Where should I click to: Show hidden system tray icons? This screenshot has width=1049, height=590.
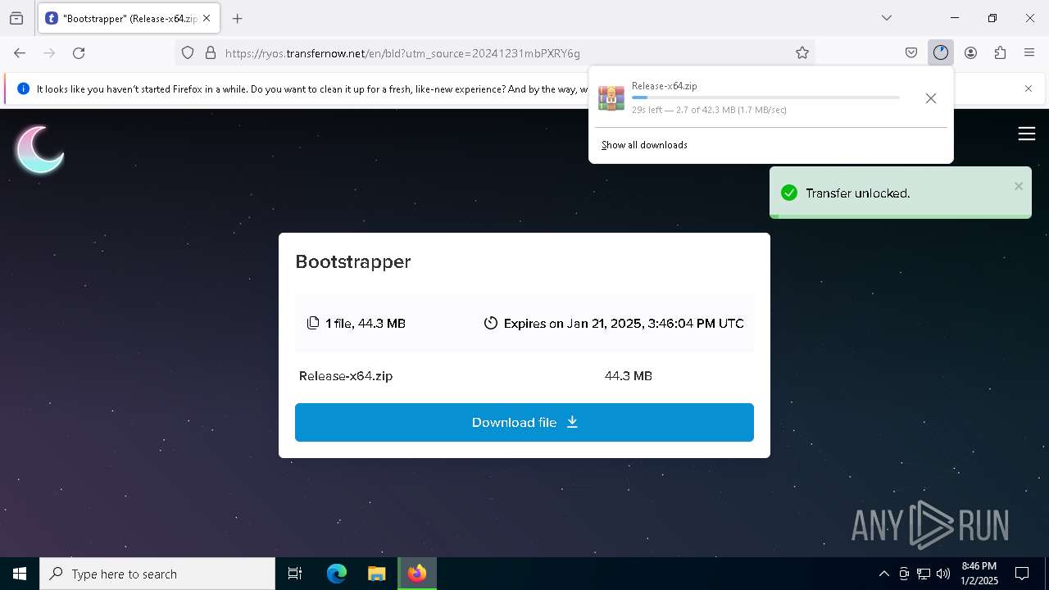[883, 574]
